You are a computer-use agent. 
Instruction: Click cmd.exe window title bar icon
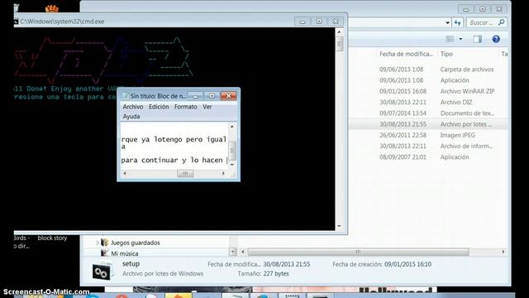tap(16, 22)
